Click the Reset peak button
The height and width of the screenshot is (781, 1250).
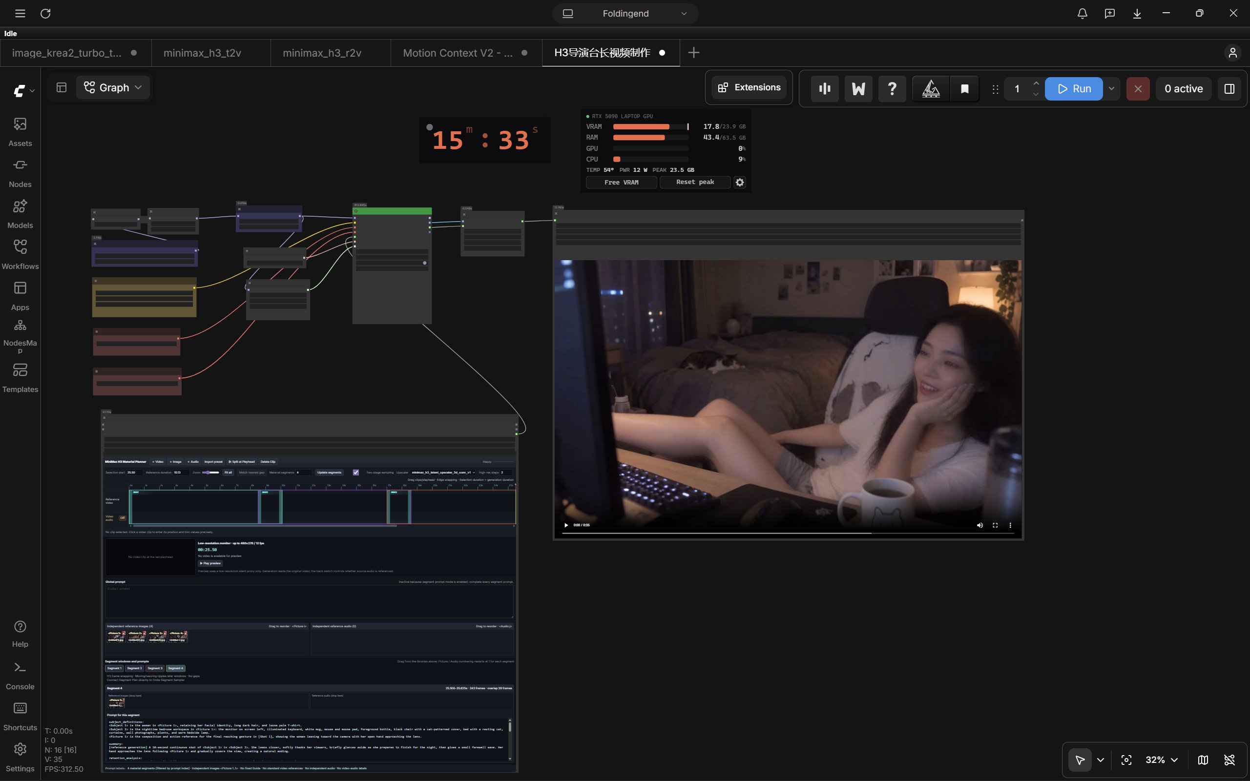click(x=695, y=183)
